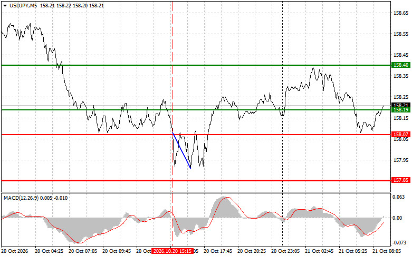Select the blue trend line on chart
Viewport: 412px width, 257px height.
[x=181, y=150]
